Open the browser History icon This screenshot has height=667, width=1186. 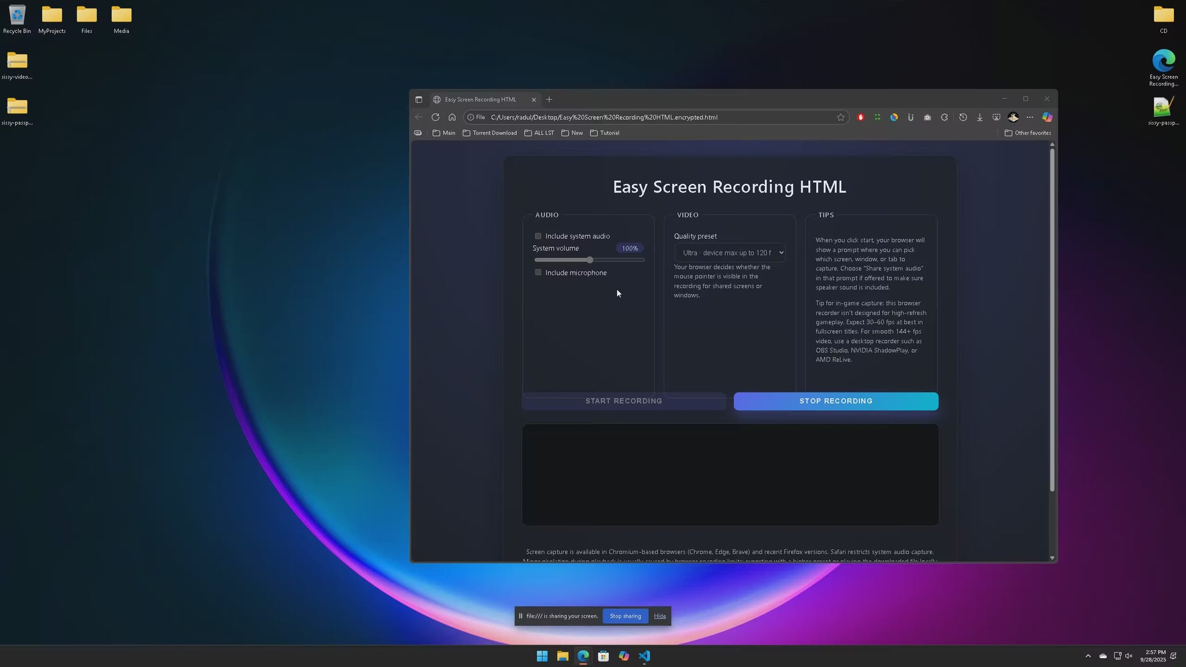[x=963, y=117]
